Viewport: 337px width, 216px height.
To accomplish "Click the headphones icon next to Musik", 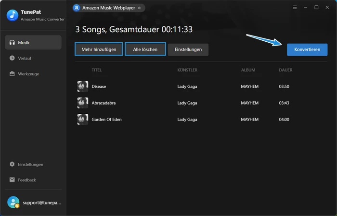I will pyautogui.click(x=12, y=42).
